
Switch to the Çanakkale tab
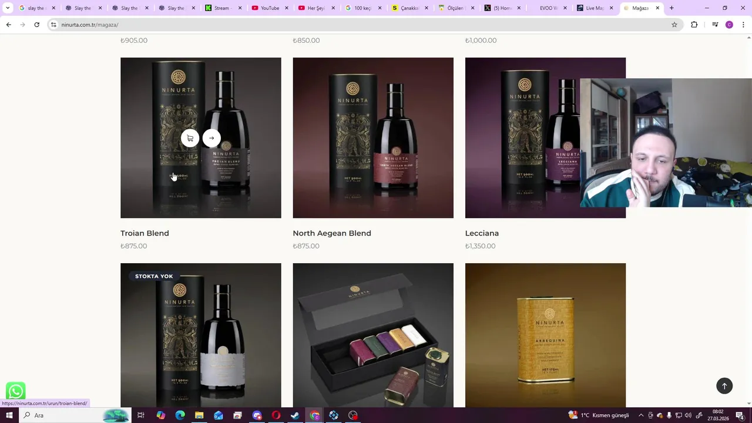point(409,8)
